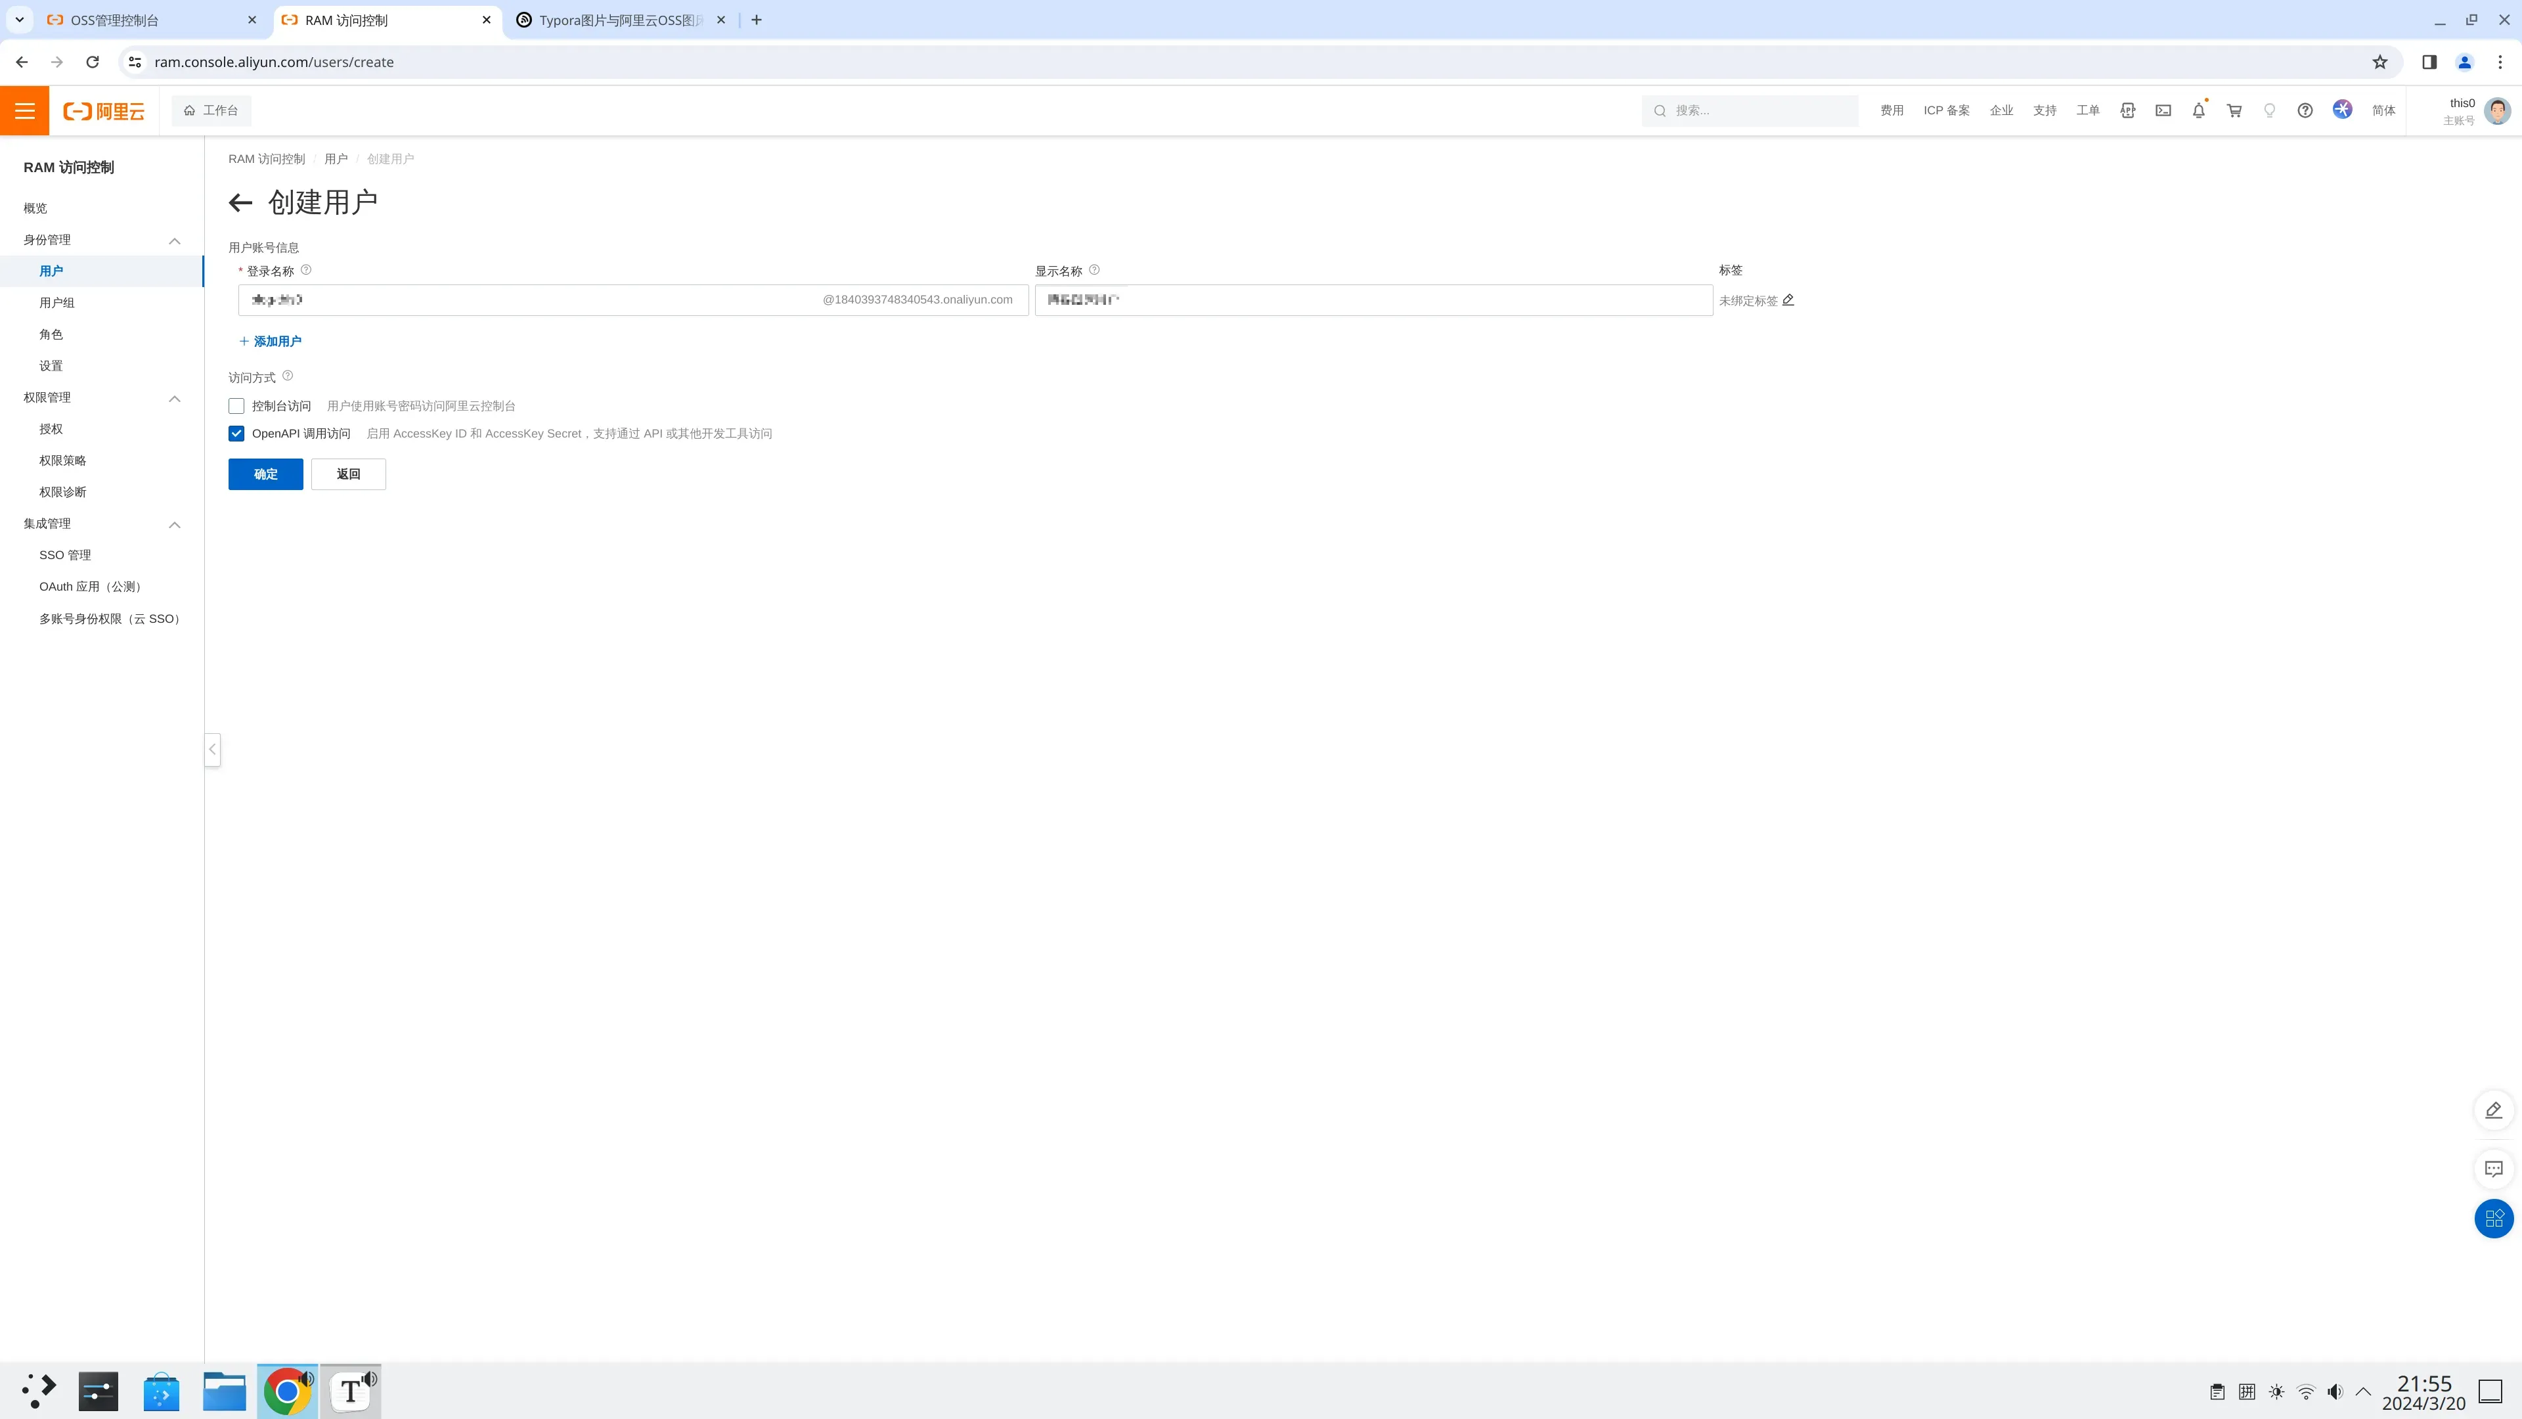Collapse 集成管理 sidebar section
This screenshot has height=1419, width=2522.
174,524
